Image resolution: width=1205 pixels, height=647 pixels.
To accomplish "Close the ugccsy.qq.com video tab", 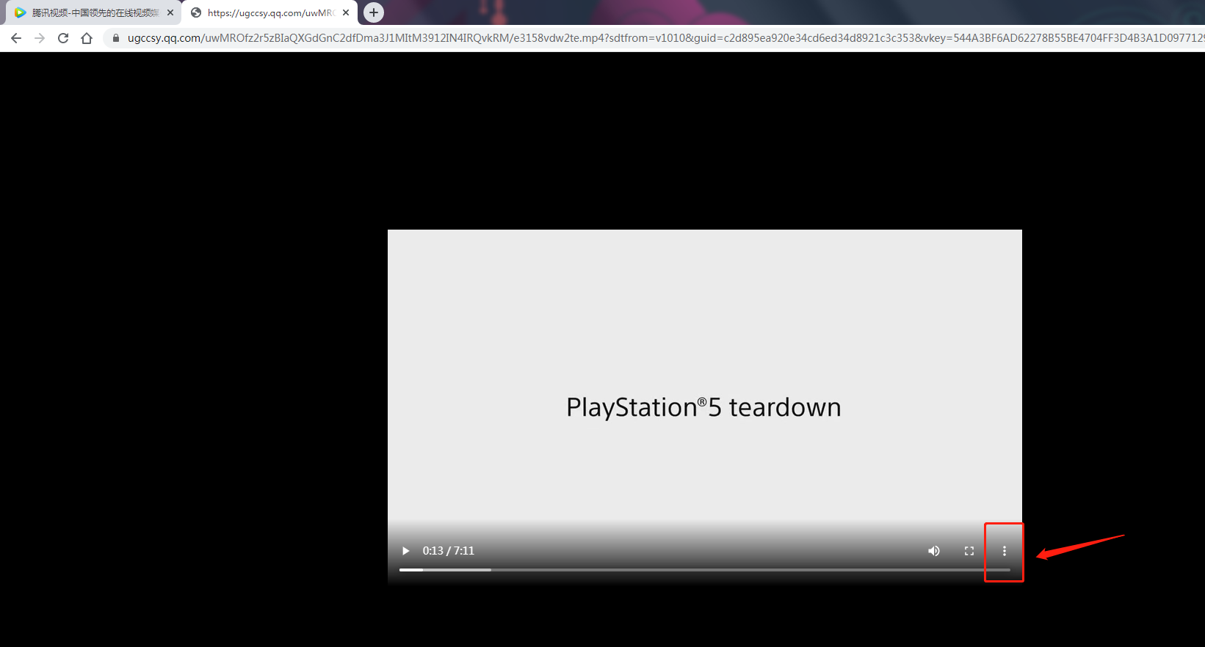I will tap(346, 12).
